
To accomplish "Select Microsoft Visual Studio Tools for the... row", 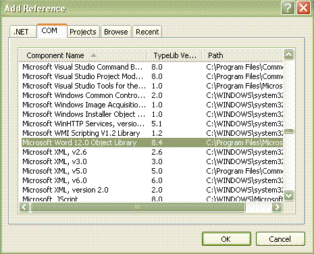I will (x=152, y=86).
